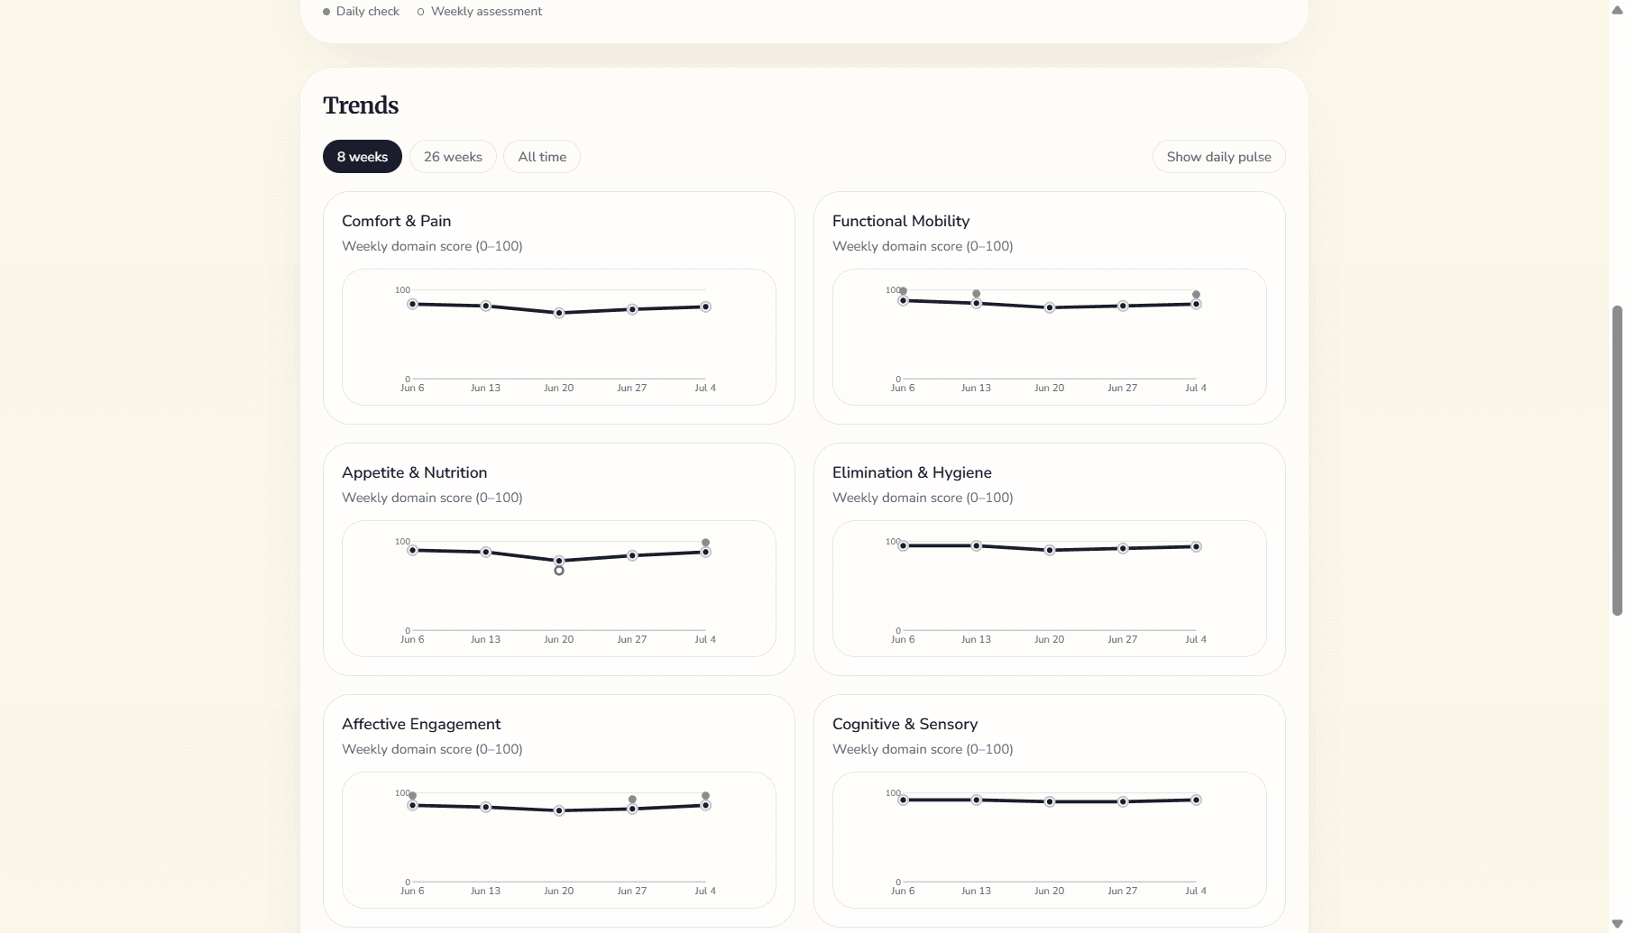
Task: Click the Jun 13 point in Elimination & Hygiene chart
Action: (977, 545)
